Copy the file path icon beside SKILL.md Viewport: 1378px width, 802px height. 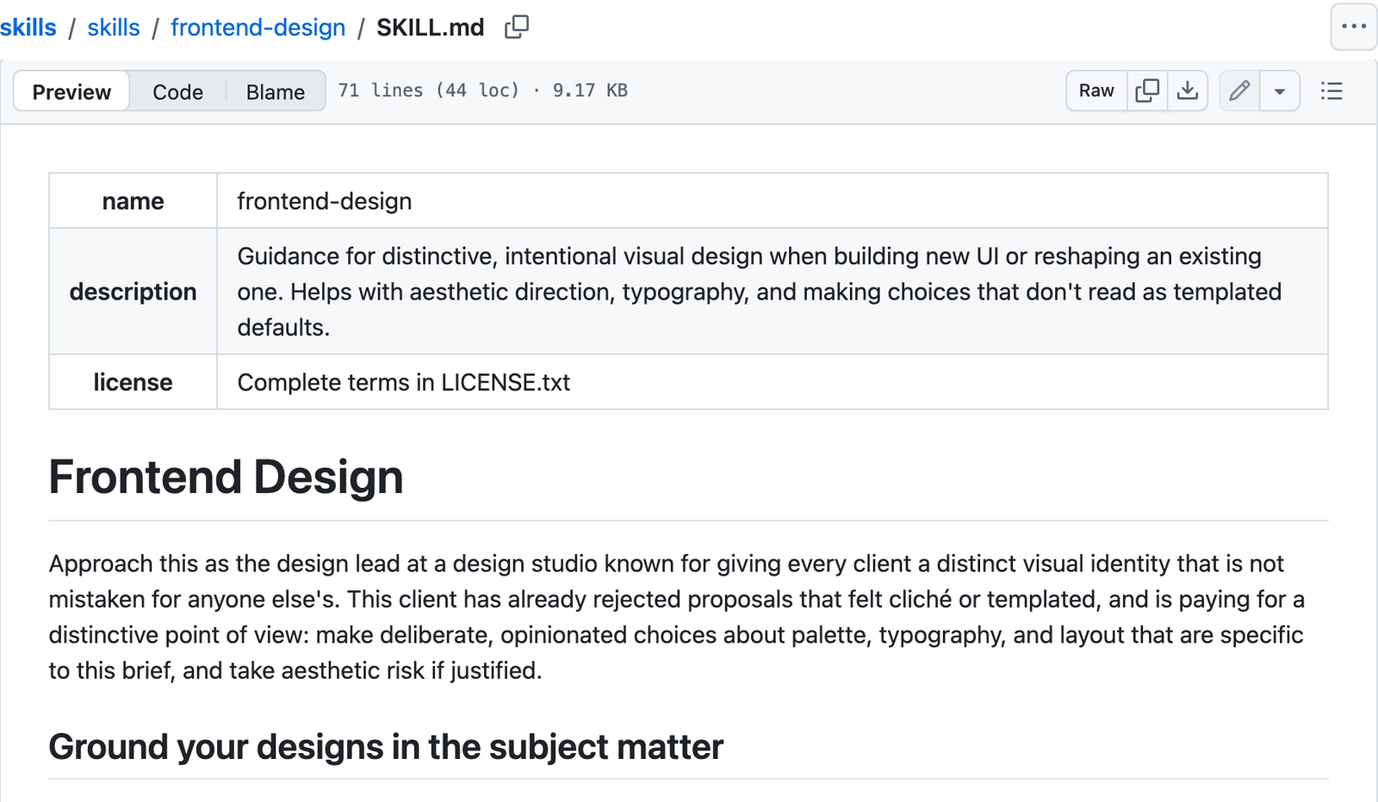point(517,28)
